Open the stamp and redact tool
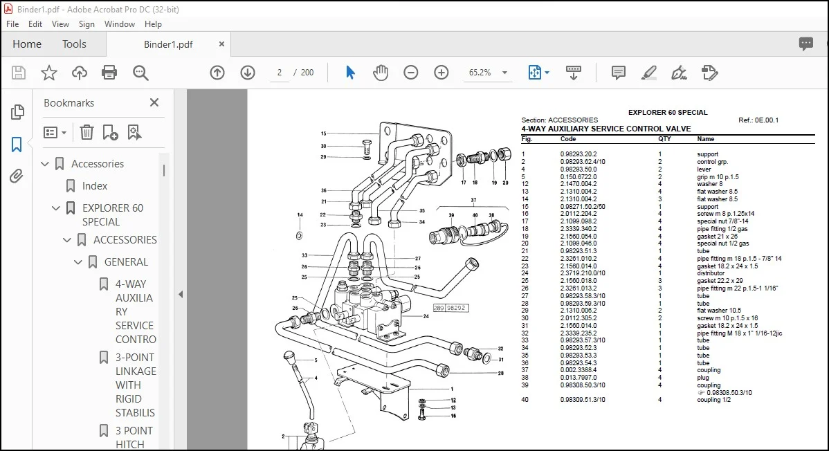Image resolution: width=829 pixels, height=451 pixels. pos(709,73)
